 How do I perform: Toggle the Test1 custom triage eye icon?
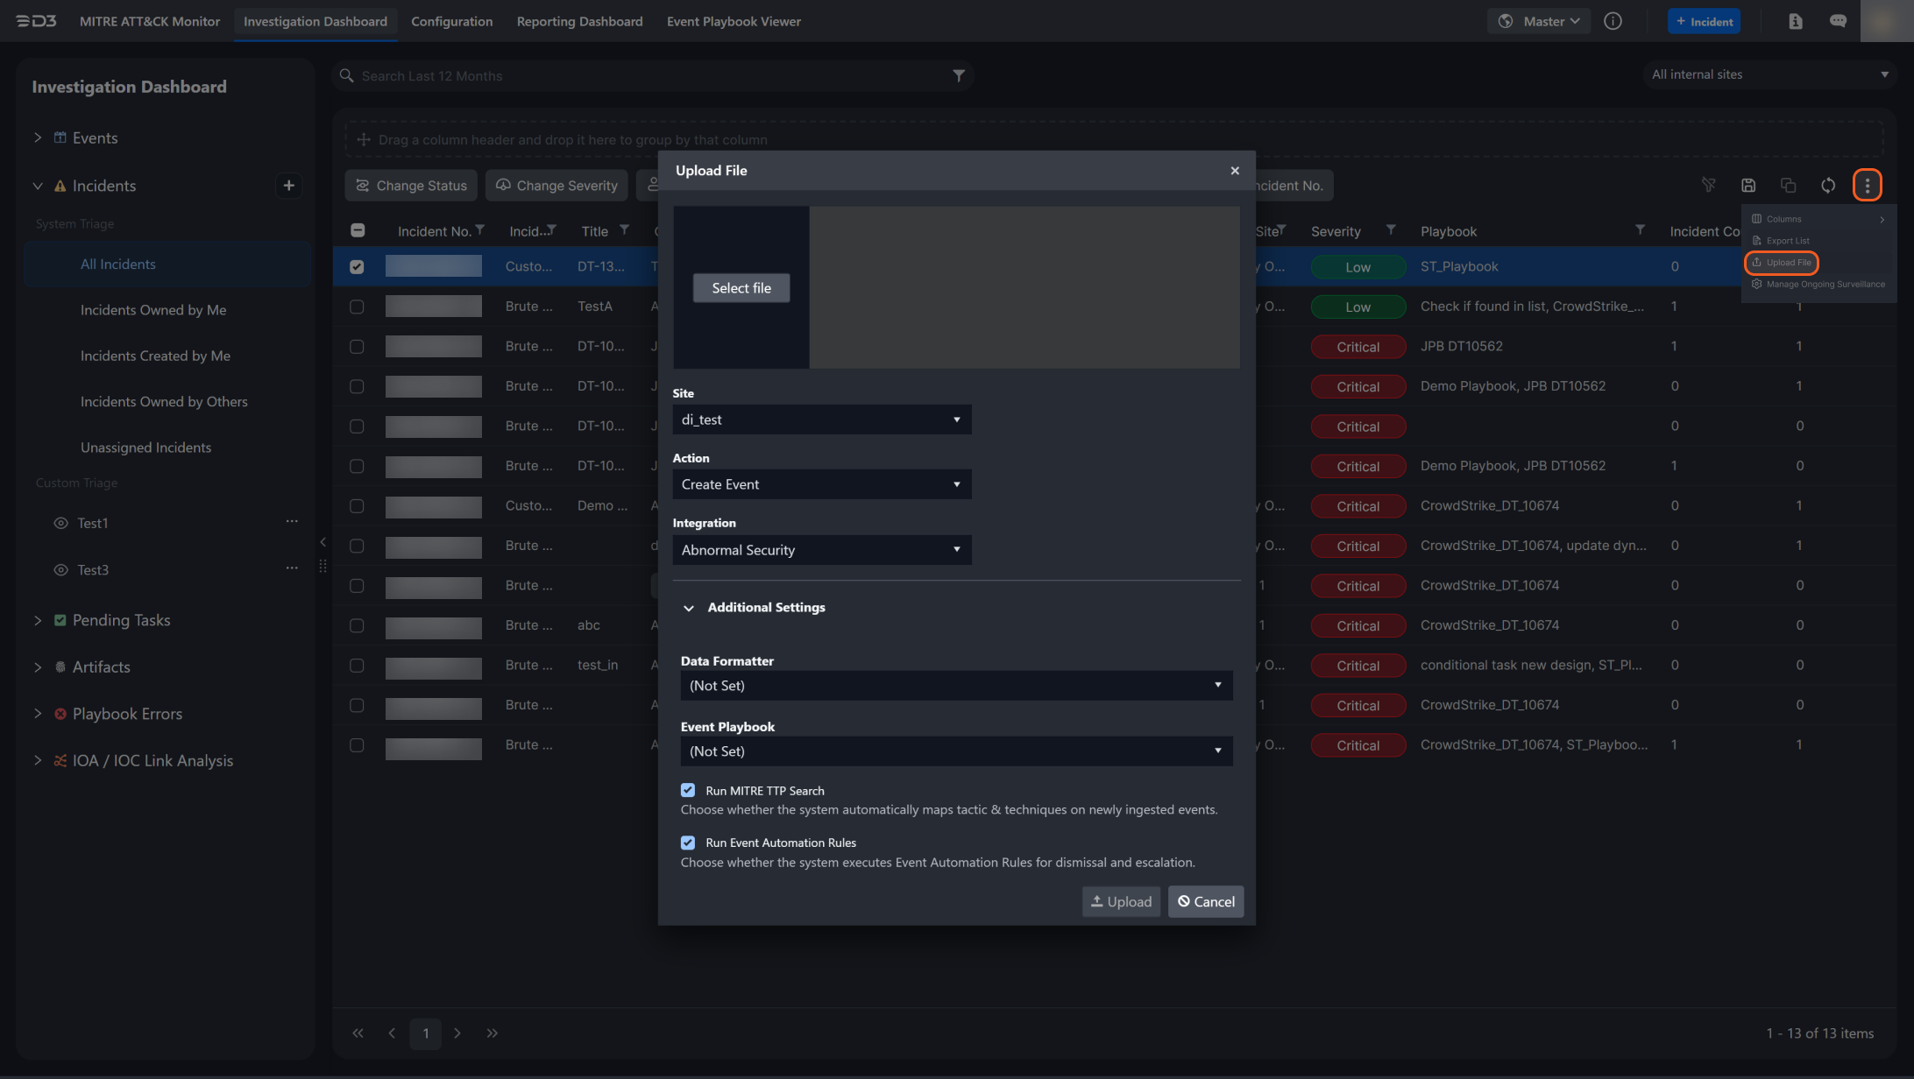click(x=60, y=523)
